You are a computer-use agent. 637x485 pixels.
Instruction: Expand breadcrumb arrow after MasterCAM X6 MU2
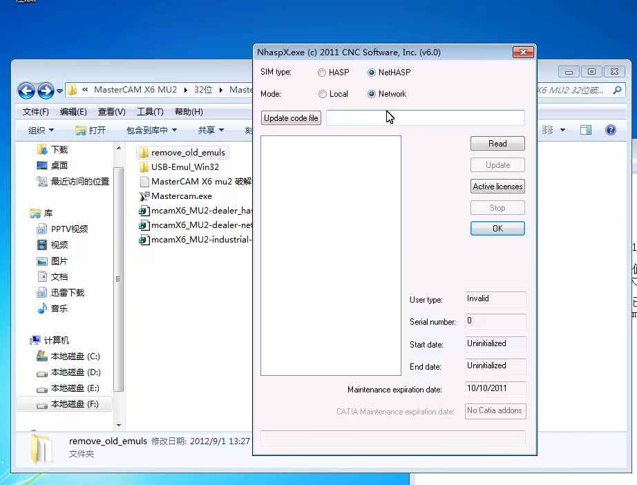coord(185,90)
